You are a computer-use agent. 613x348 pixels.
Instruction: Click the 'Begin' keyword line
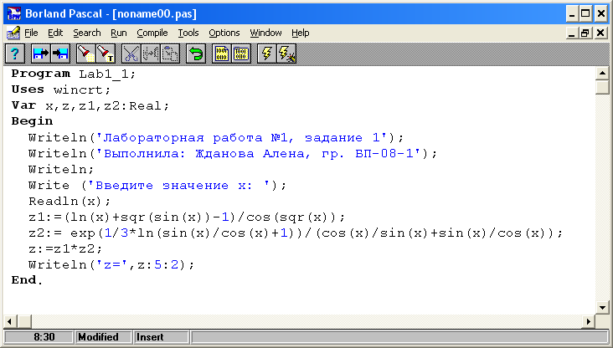(32, 121)
